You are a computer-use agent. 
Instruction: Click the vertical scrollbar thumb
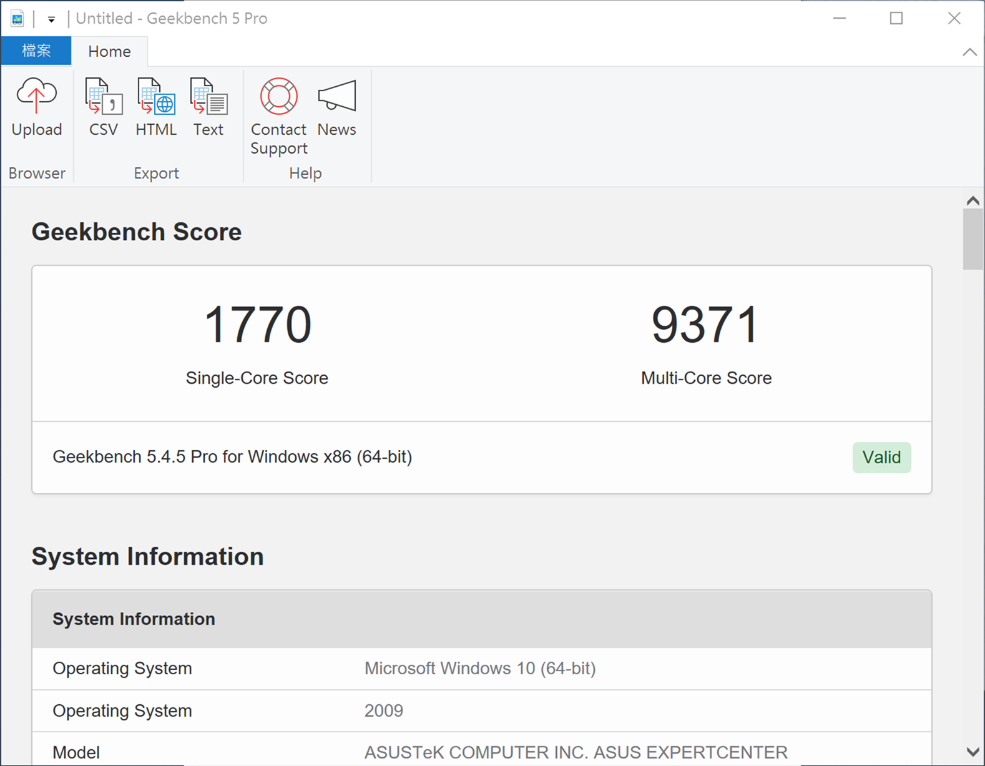click(x=973, y=238)
